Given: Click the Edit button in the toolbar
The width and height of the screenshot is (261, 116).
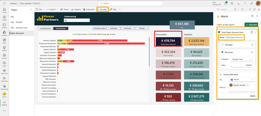Looking at the screenshot, I should [113, 9].
